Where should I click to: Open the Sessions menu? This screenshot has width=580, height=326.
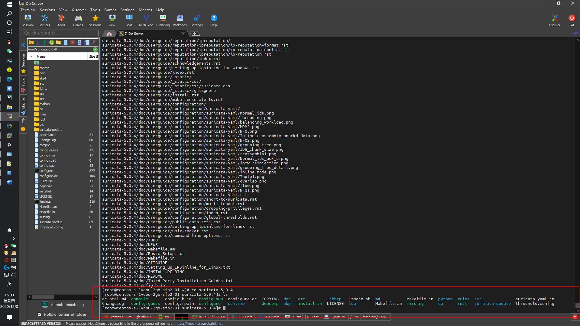(47, 10)
